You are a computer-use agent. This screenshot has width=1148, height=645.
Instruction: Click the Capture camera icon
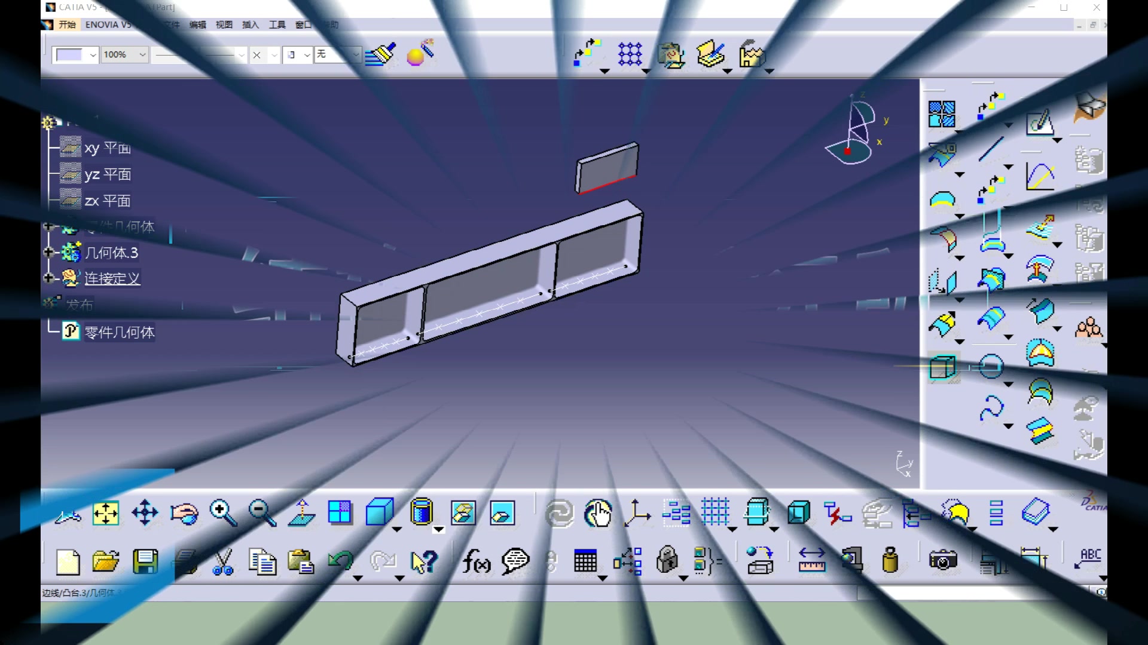point(943,560)
